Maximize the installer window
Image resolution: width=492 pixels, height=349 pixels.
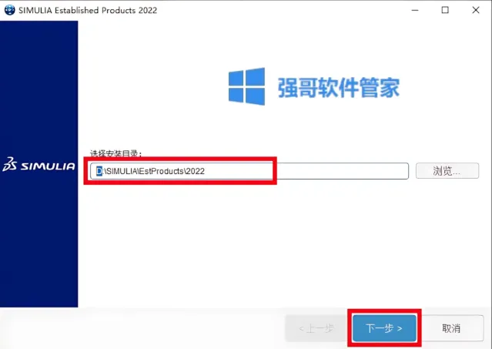[x=445, y=10]
